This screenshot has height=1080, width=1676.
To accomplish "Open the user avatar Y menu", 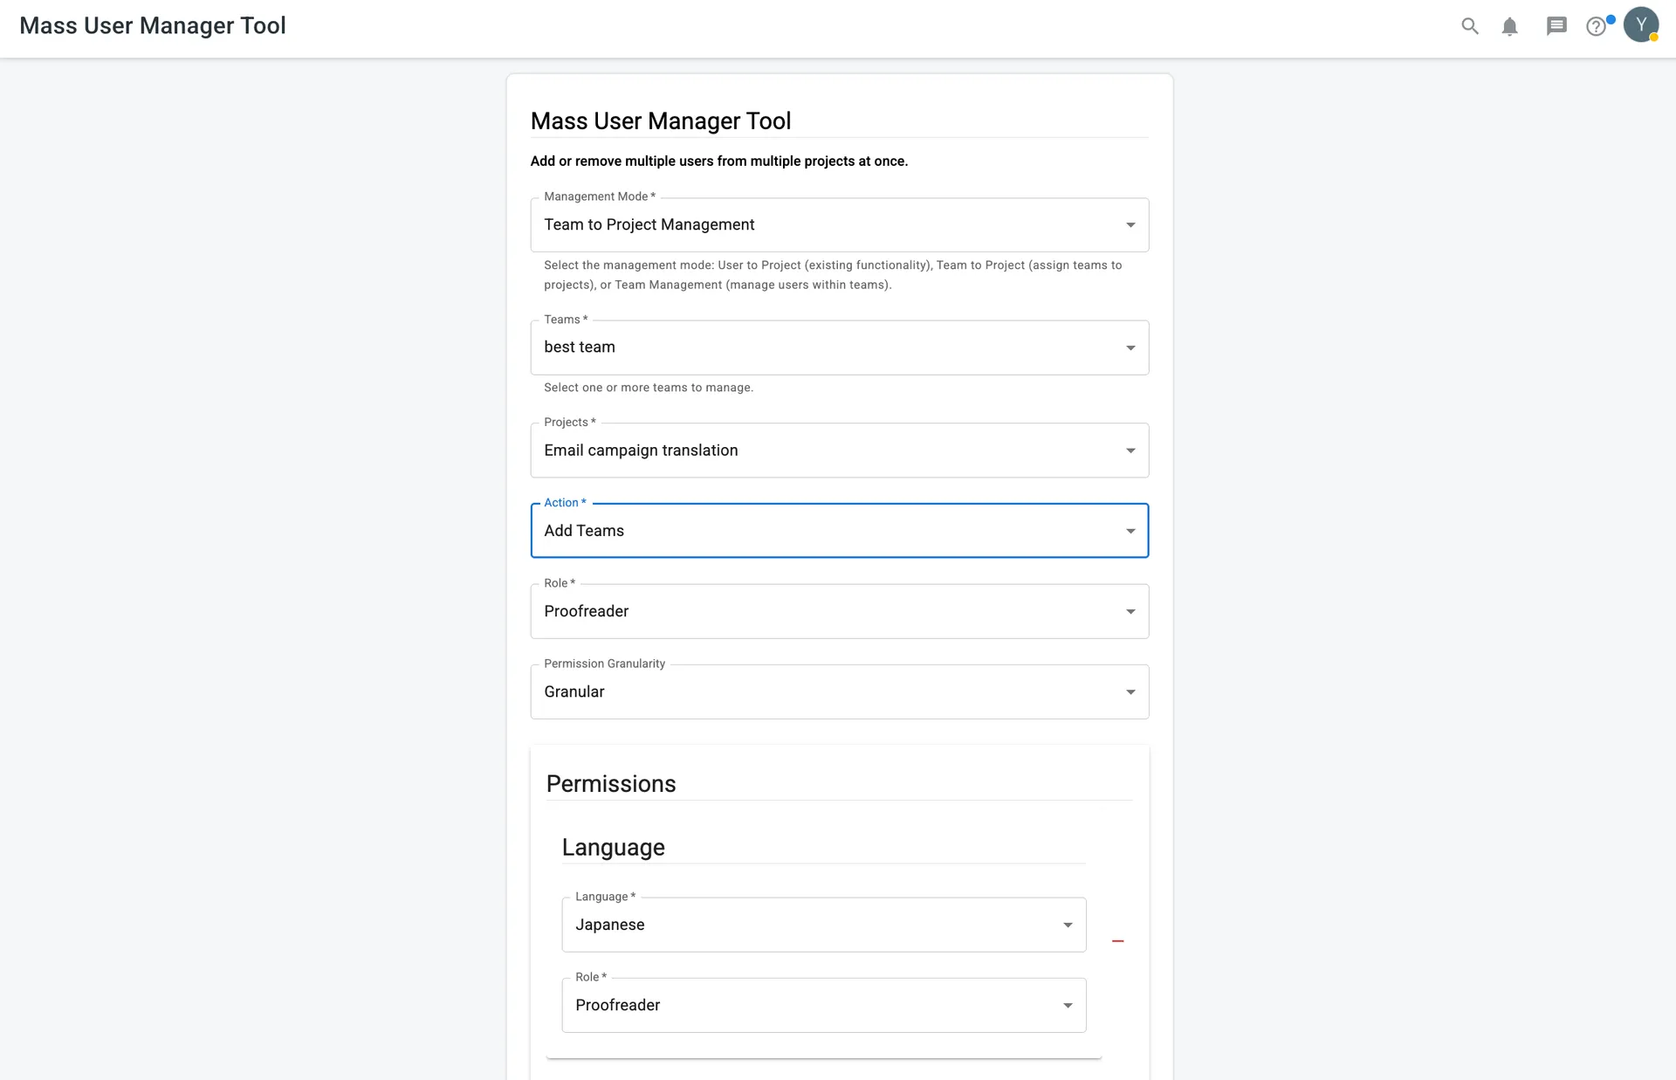I will pyautogui.click(x=1640, y=25).
